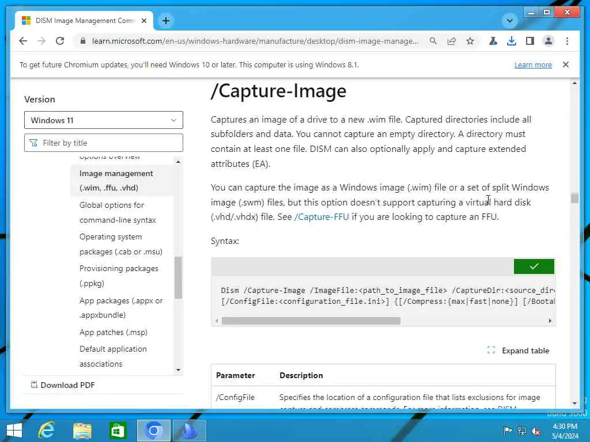Open Action Center flag icon

(x=507, y=430)
